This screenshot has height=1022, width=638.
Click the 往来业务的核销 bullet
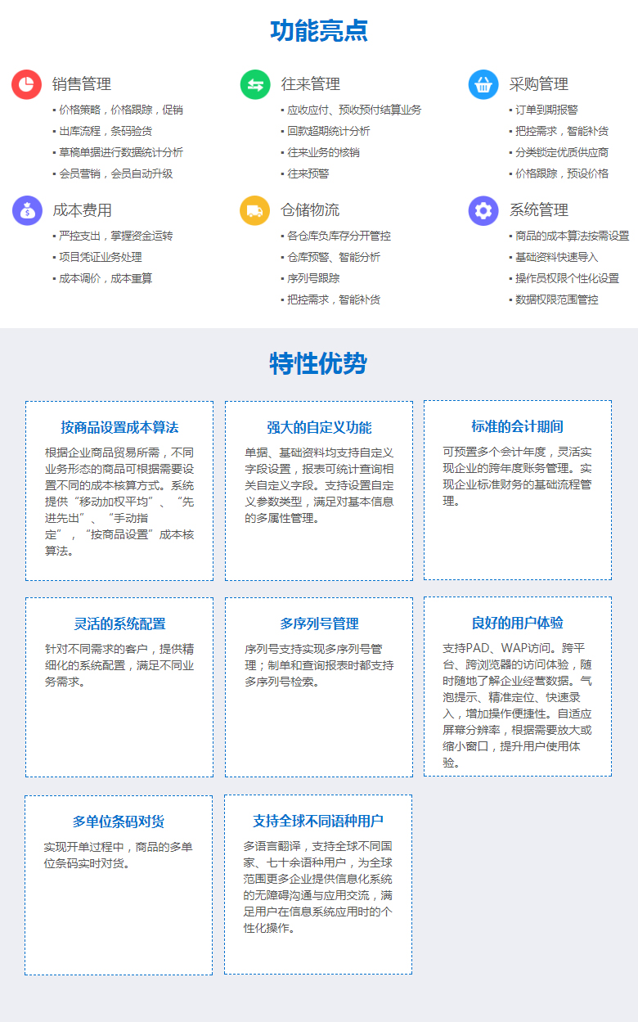pos(323,152)
